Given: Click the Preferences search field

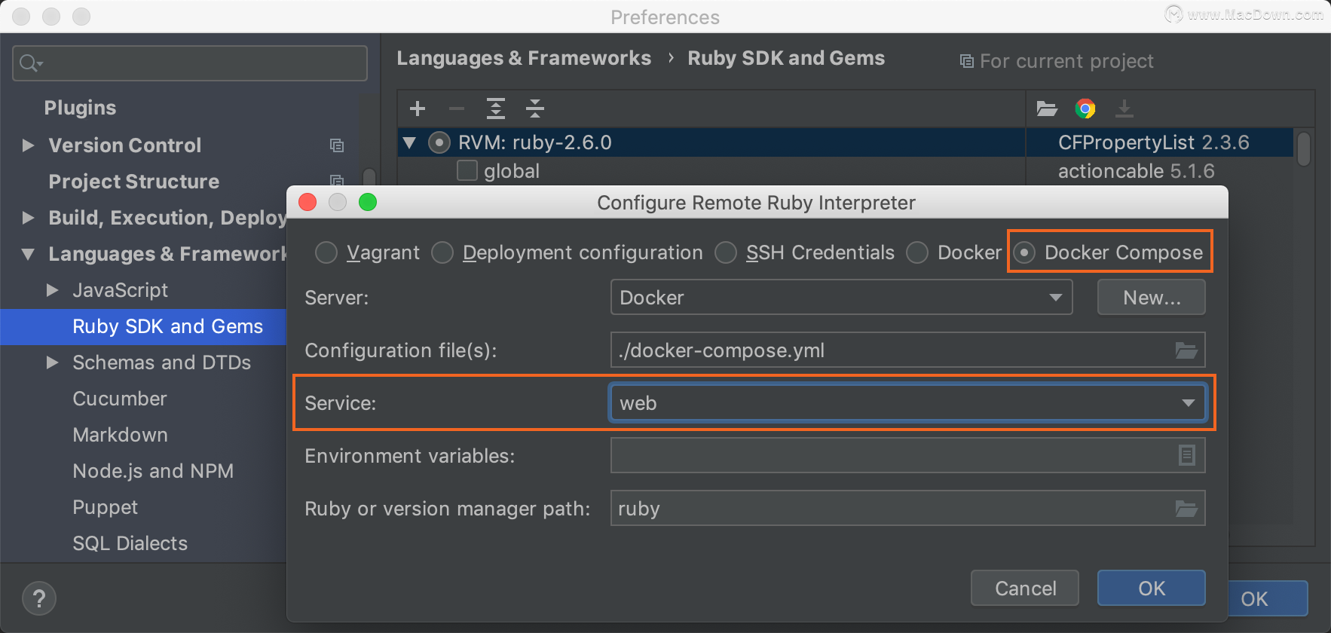Looking at the screenshot, I should click(x=190, y=63).
